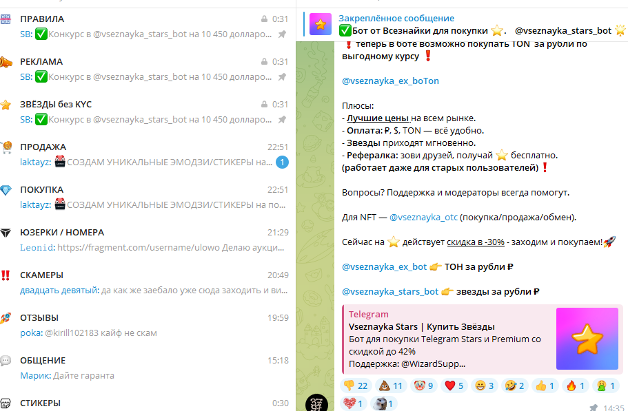The image size is (628, 411).
Task: Click the unread badge on ПРОДАЖА
Action: coord(282,162)
